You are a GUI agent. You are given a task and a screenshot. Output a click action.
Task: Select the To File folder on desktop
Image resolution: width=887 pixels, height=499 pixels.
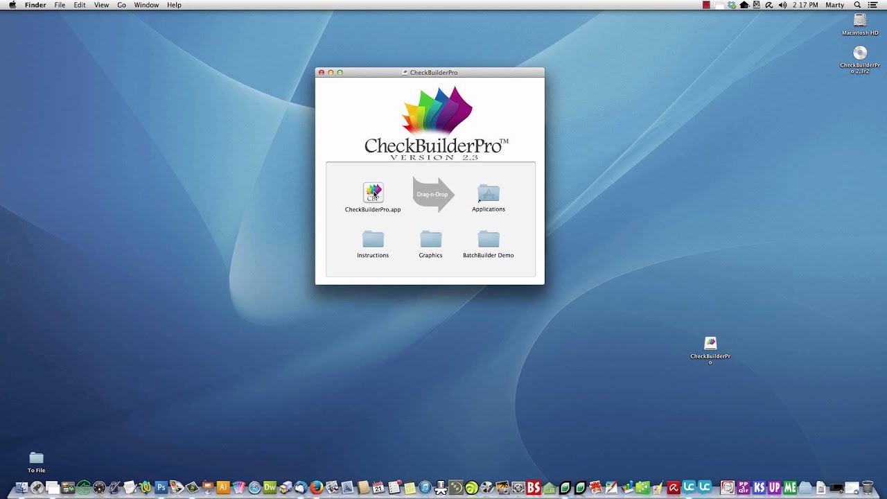(36, 457)
